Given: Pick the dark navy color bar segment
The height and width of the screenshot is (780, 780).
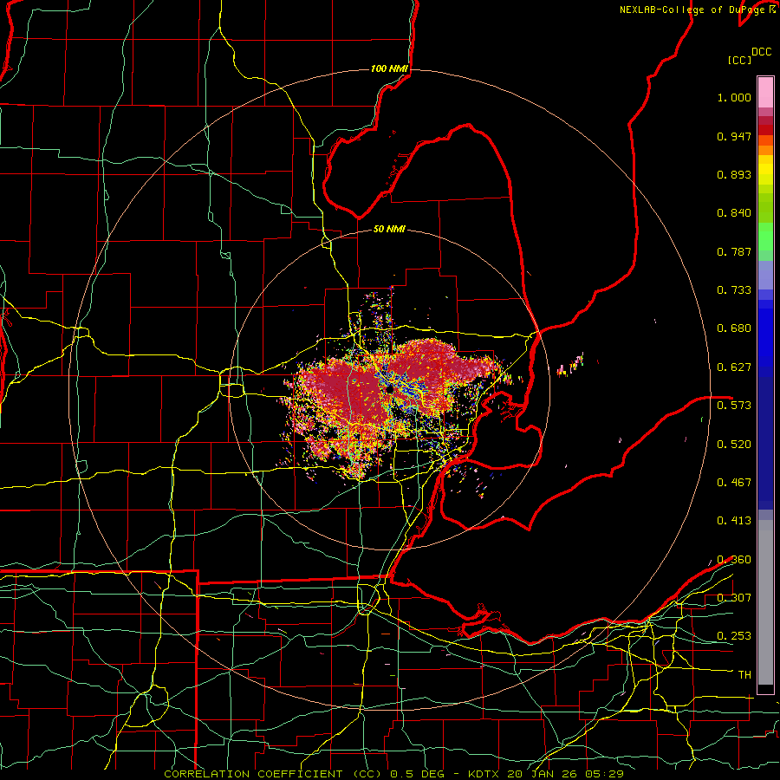Looking at the screenshot, I should [765, 443].
